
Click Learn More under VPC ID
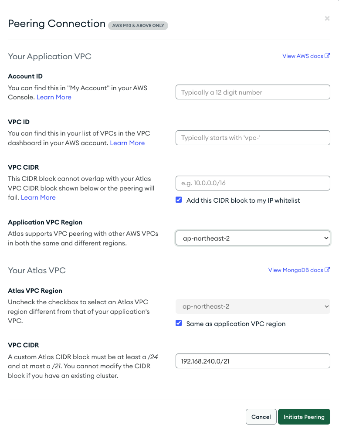pyautogui.click(x=127, y=143)
